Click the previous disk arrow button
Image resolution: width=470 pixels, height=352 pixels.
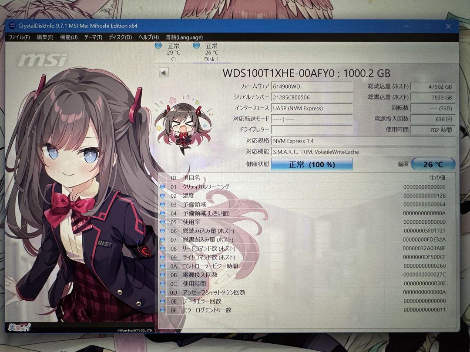pyautogui.click(x=163, y=73)
